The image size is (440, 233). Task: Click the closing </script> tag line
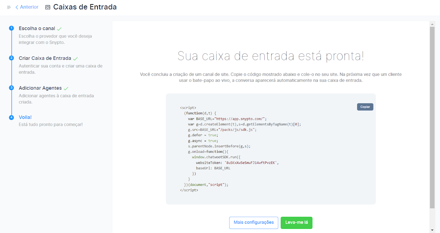[189, 190]
